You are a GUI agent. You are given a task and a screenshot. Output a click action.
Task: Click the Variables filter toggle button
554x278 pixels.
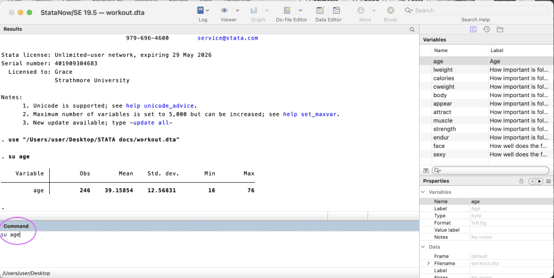pos(426,171)
